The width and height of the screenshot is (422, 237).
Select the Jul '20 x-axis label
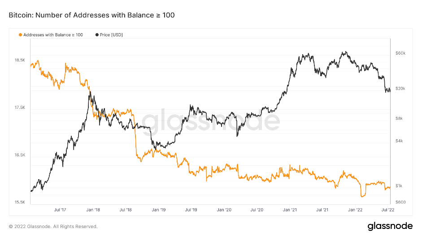click(257, 209)
